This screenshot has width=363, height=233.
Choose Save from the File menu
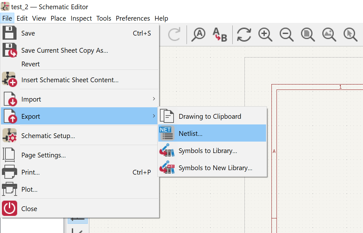(x=80, y=33)
